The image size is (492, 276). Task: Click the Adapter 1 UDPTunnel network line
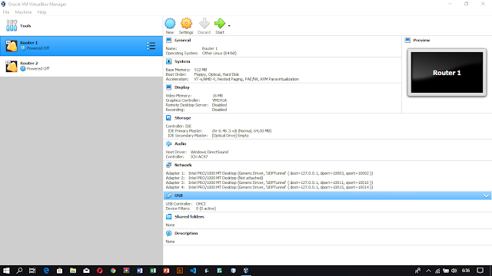pyautogui.click(x=269, y=173)
